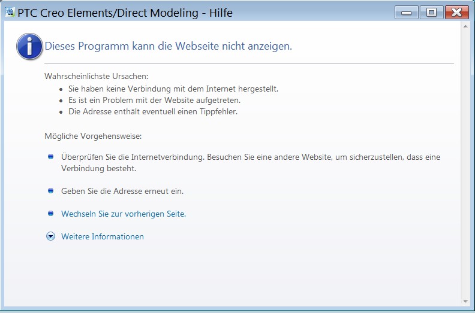This screenshot has width=475, height=313.
Task: Click the scrollbar up arrow
Action: pos(465,28)
